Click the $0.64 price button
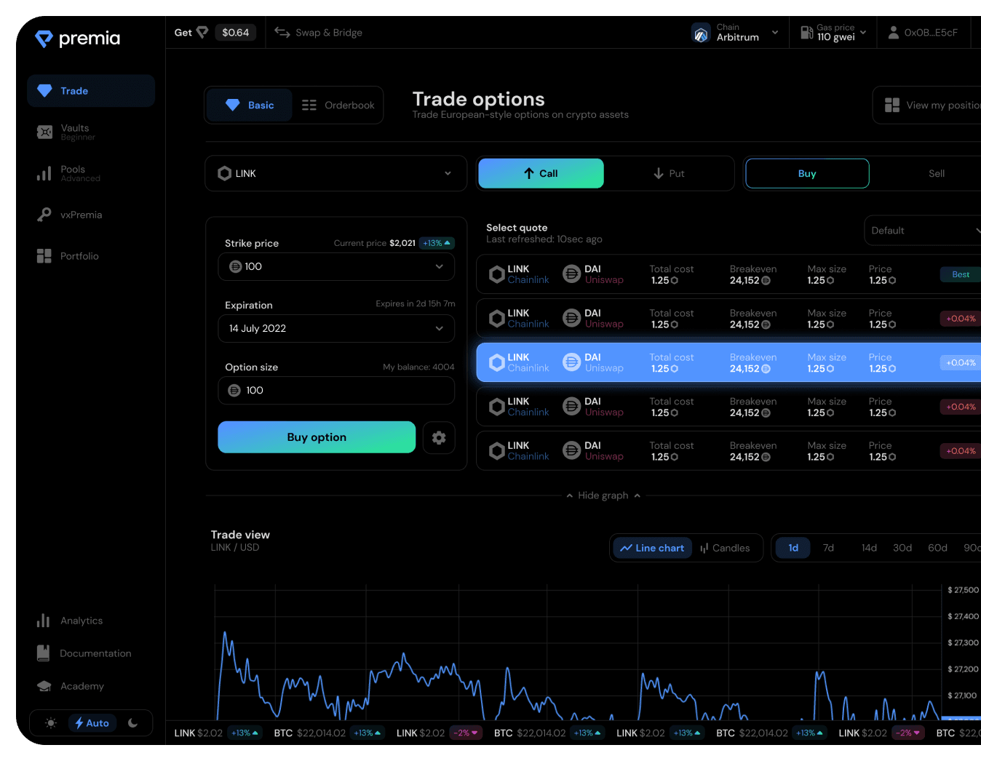 tap(235, 33)
